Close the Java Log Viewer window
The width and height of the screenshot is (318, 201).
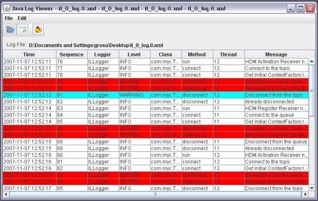coord(310,8)
